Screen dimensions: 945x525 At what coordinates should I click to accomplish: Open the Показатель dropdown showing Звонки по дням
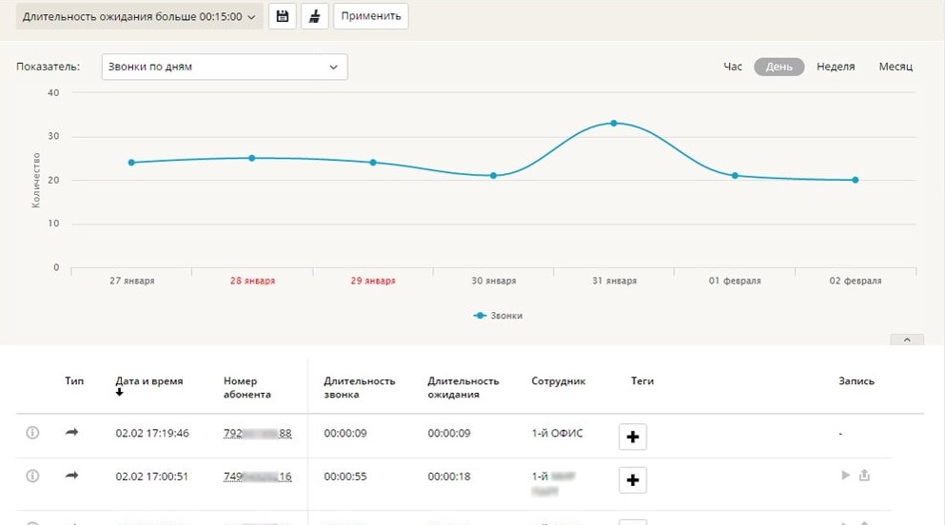pos(225,67)
